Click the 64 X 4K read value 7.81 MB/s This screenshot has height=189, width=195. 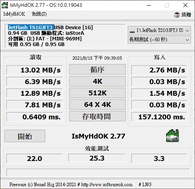34,105
